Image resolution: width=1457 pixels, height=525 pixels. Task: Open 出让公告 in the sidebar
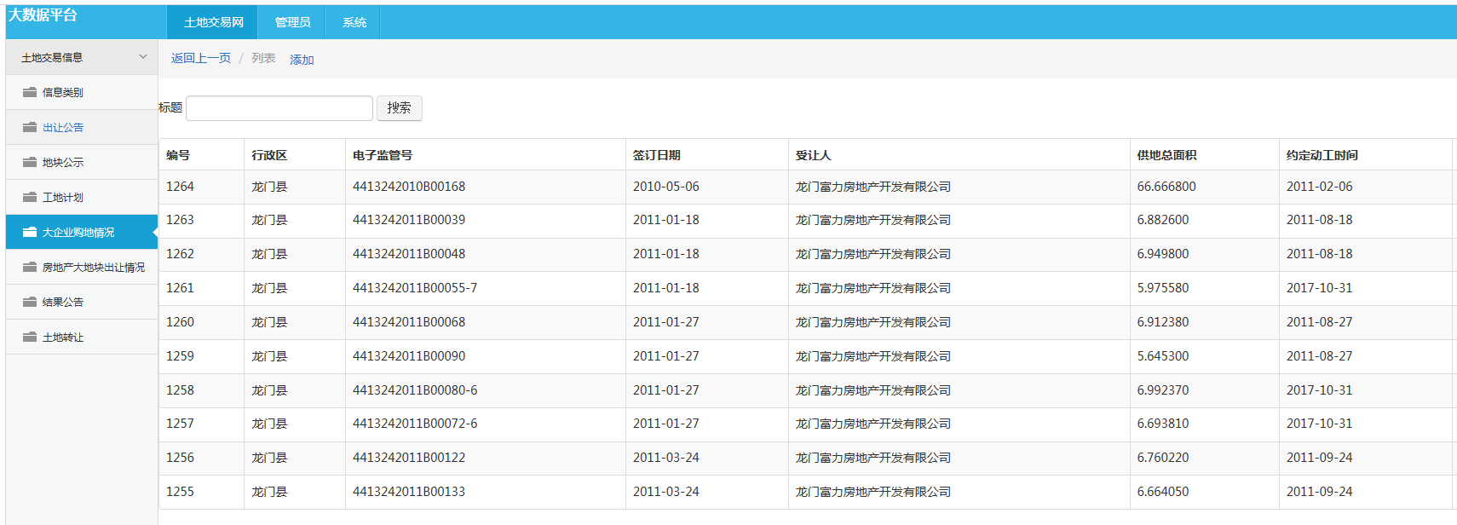(x=82, y=127)
